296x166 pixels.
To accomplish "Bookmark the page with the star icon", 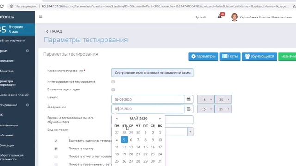I will (x=294, y=6).
